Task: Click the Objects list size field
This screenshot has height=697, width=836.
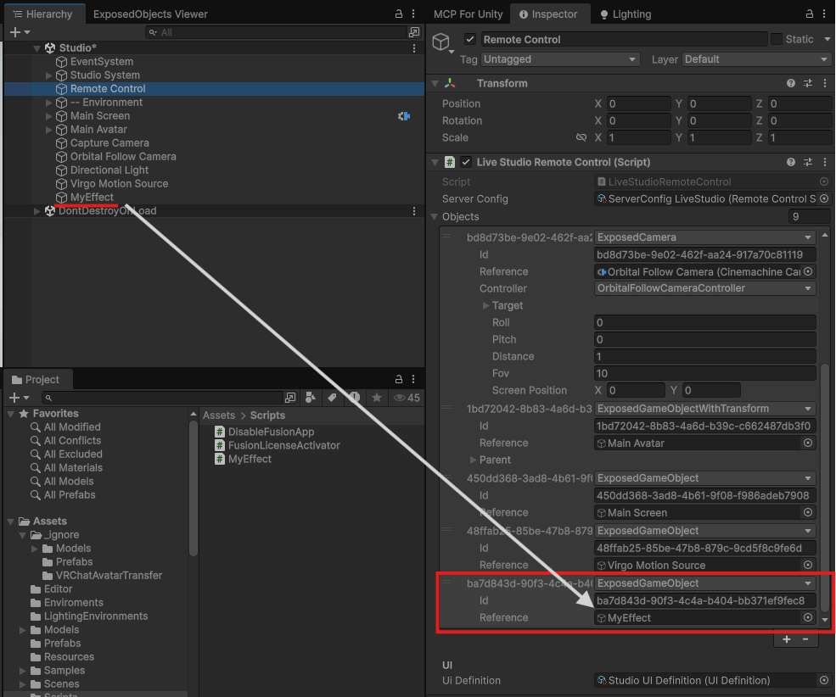Action: 810,217
